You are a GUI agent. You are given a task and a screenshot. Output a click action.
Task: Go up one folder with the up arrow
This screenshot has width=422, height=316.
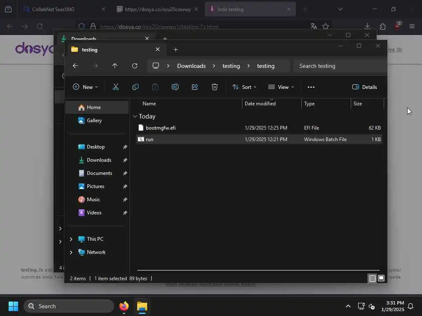pos(115,66)
